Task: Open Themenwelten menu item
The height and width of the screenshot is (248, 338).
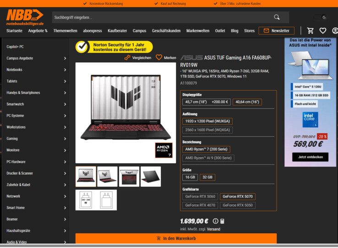Action: [65, 31]
